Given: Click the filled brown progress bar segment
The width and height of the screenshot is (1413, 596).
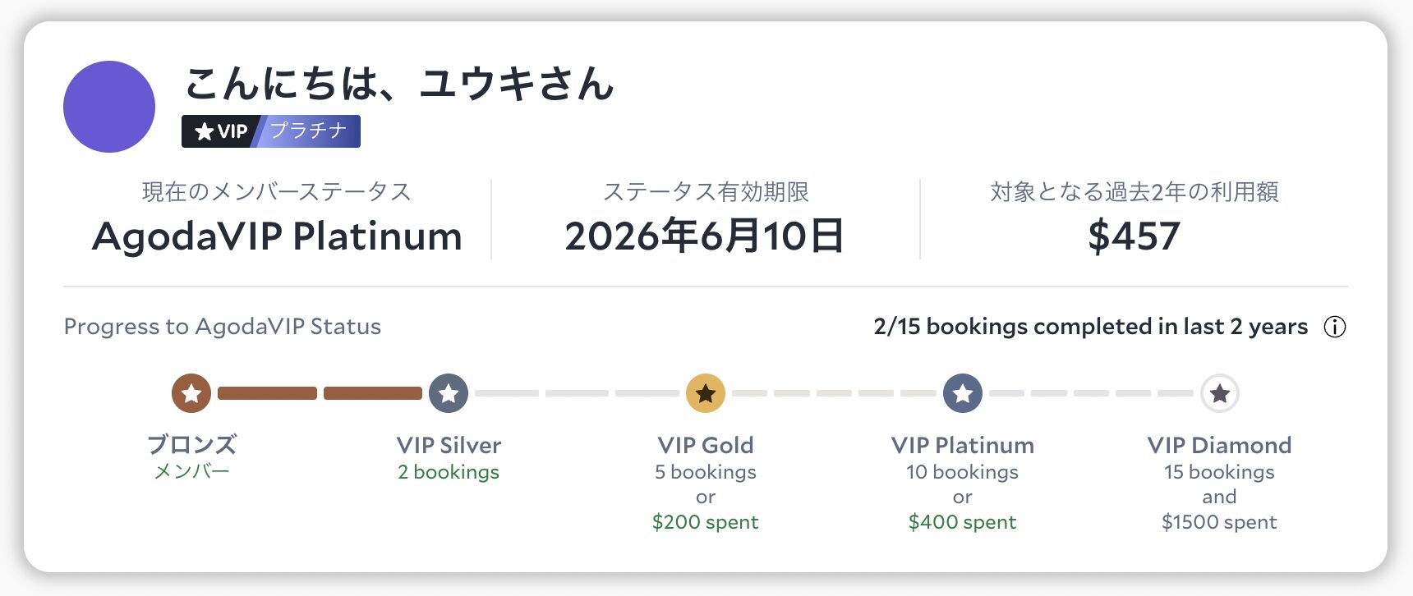Looking at the screenshot, I should 268,393.
